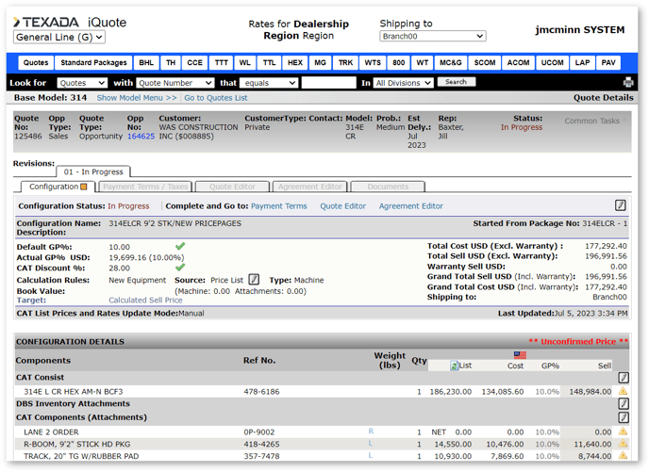Image resolution: width=649 pixels, height=472 pixels.
Task: Open opportunity number 164625 link
Action: click(x=141, y=137)
